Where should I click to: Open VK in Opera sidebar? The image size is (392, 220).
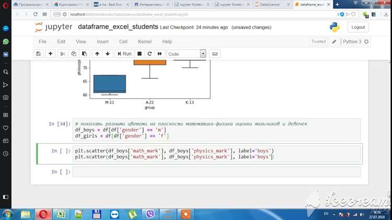tap(6, 54)
